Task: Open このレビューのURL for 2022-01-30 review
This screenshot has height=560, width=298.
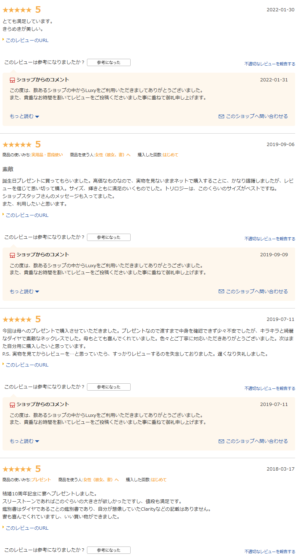Action: [x=27, y=41]
